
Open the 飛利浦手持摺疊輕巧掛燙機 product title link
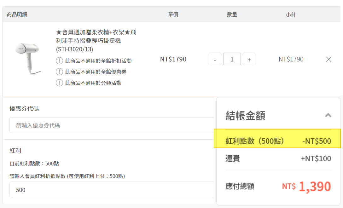click(96, 41)
